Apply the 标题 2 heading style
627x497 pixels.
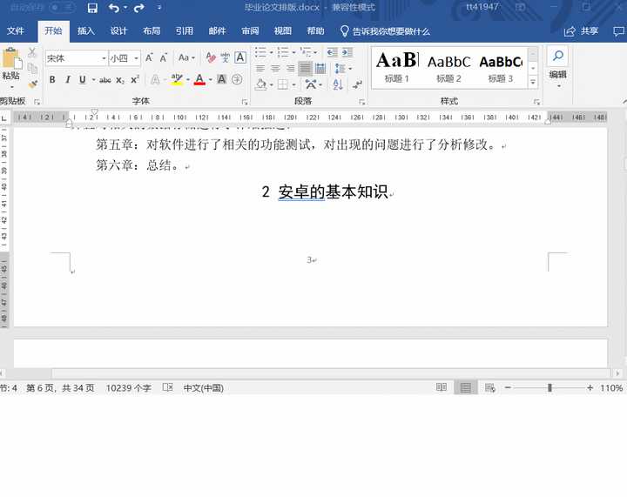pyautogui.click(x=448, y=67)
